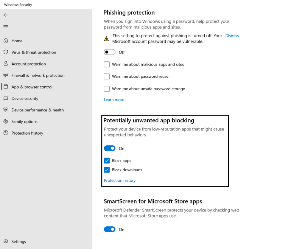305x249 pixels.
Task: Click the Virus & threat protection shield icon
Action: click(6, 52)
